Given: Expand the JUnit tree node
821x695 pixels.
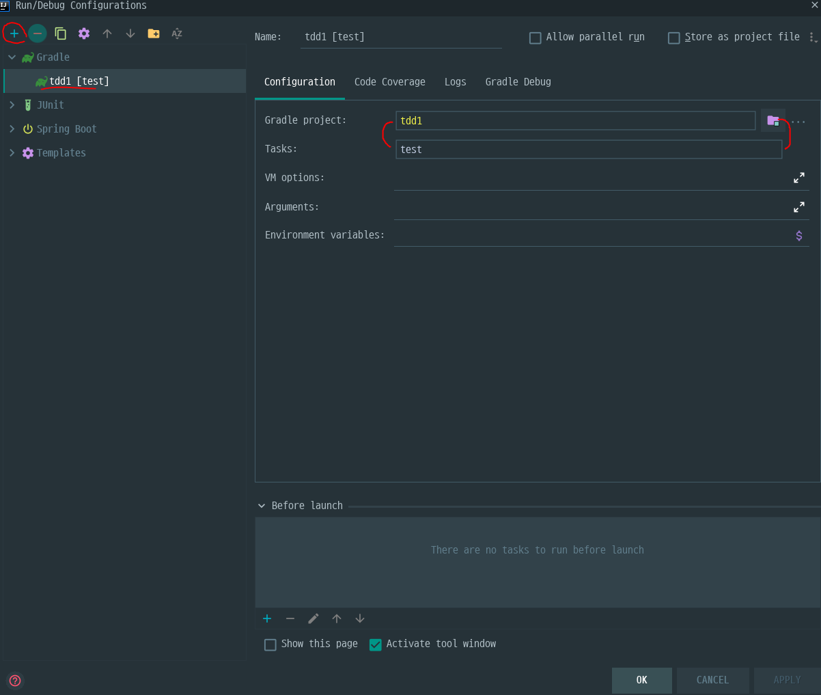Looking at the screenshot, I should [x=12, y=105].
